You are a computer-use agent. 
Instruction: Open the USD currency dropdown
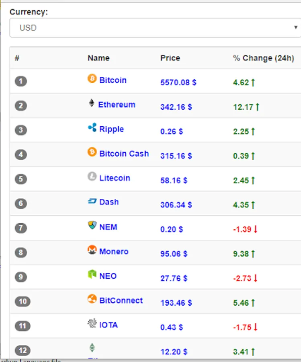(x=155, y=28)
